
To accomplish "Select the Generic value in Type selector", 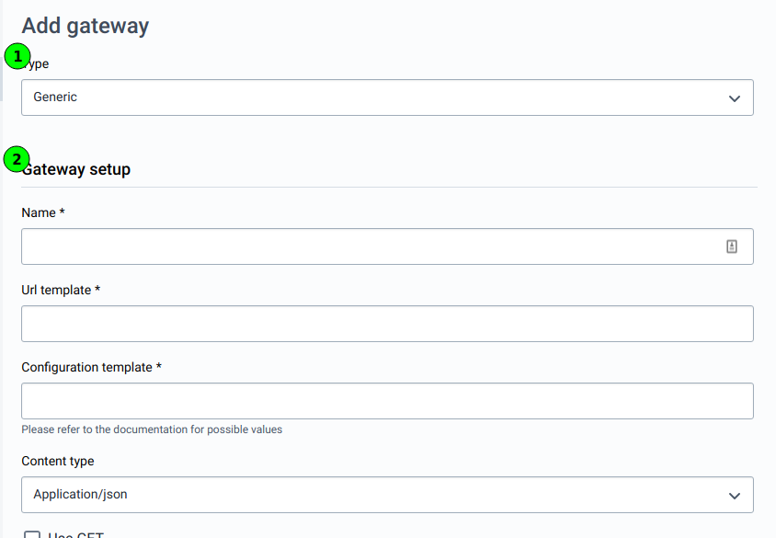I will [x=55, y=97].
